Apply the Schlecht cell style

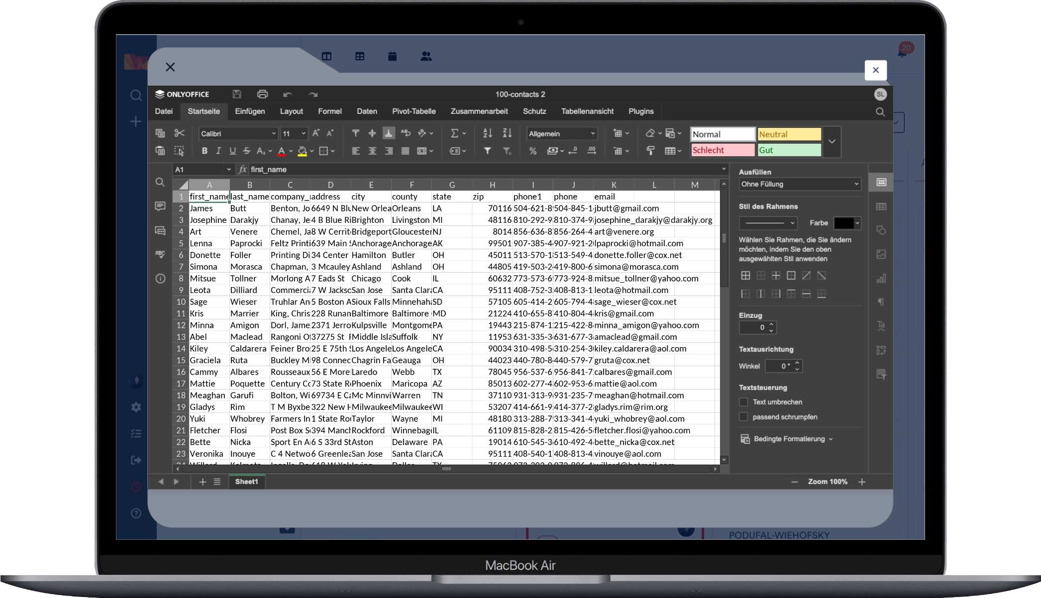[x=723, y=150]
